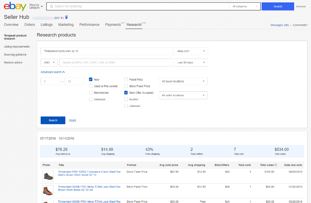
Task: Enable the Fixed Price format checkbox
Action: (126, 79)
